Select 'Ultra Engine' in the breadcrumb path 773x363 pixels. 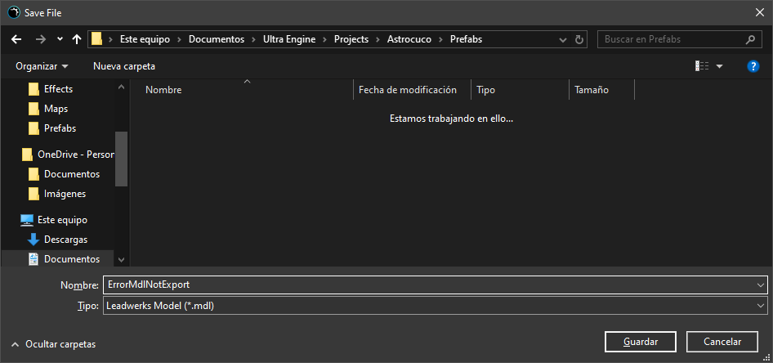(x=289, y=39)
